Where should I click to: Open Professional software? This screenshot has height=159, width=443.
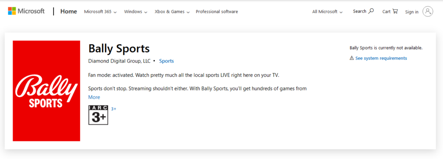coord(217,12)
